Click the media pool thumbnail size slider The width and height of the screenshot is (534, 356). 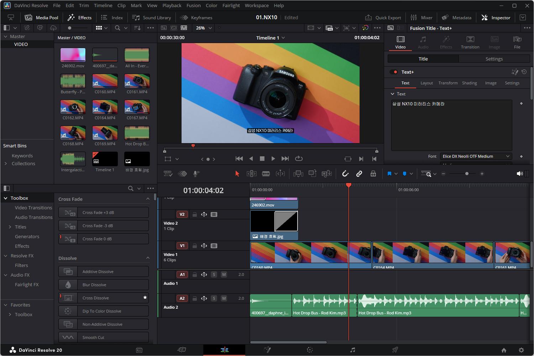pos(70,28)
